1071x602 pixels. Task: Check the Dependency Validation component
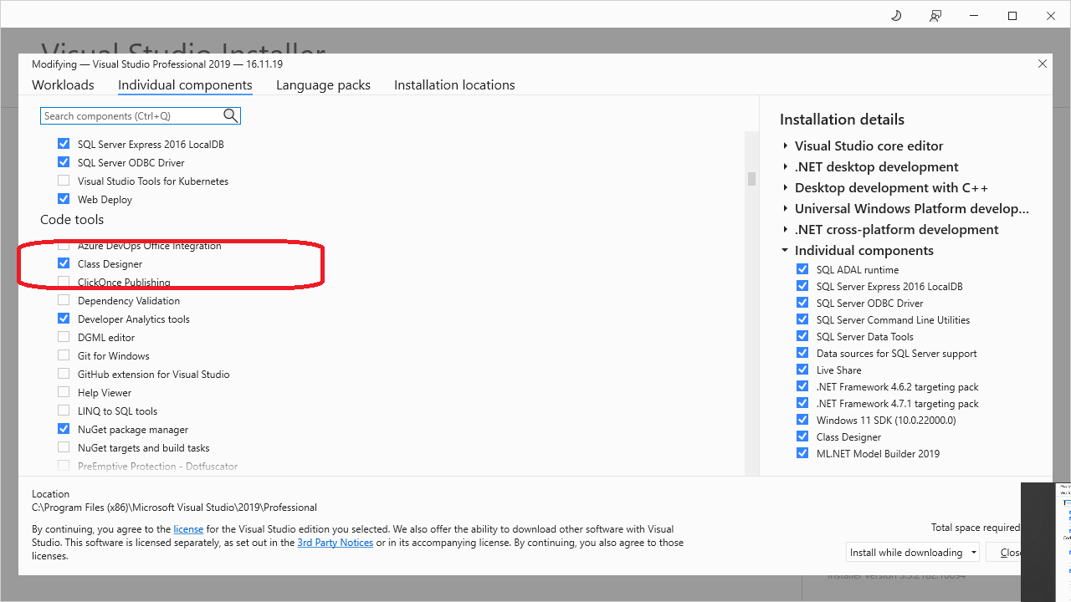(64, 300)
